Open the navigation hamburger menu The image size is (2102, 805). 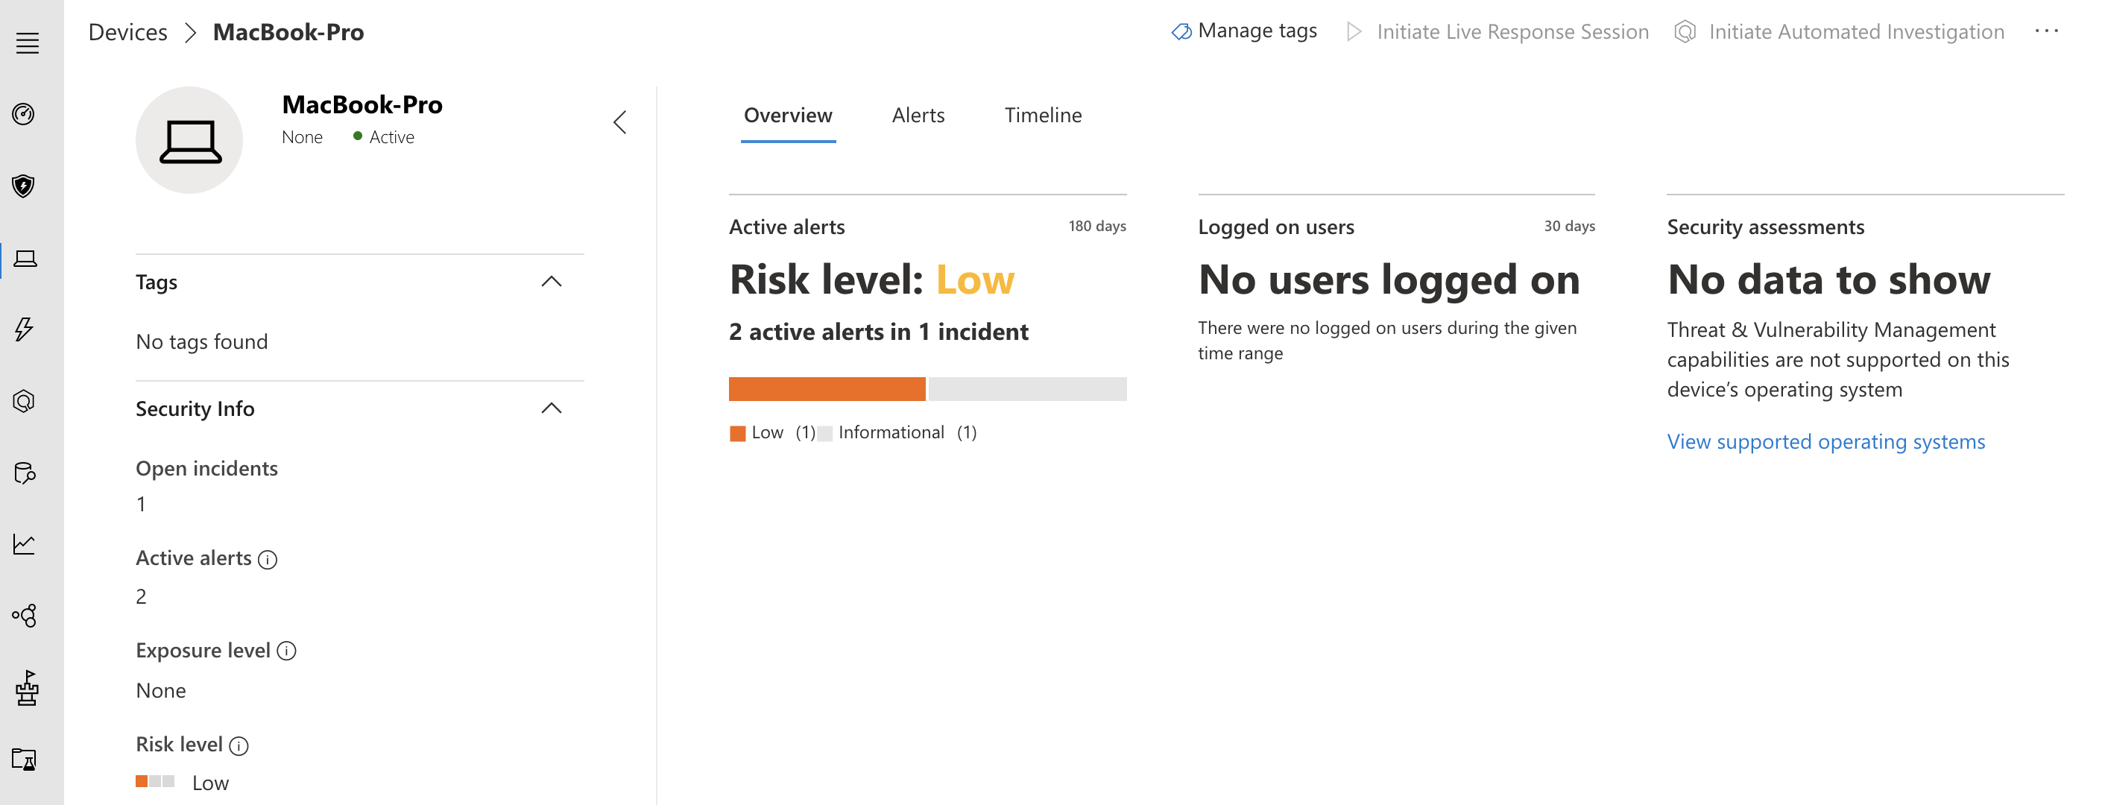tap(27, 45)
